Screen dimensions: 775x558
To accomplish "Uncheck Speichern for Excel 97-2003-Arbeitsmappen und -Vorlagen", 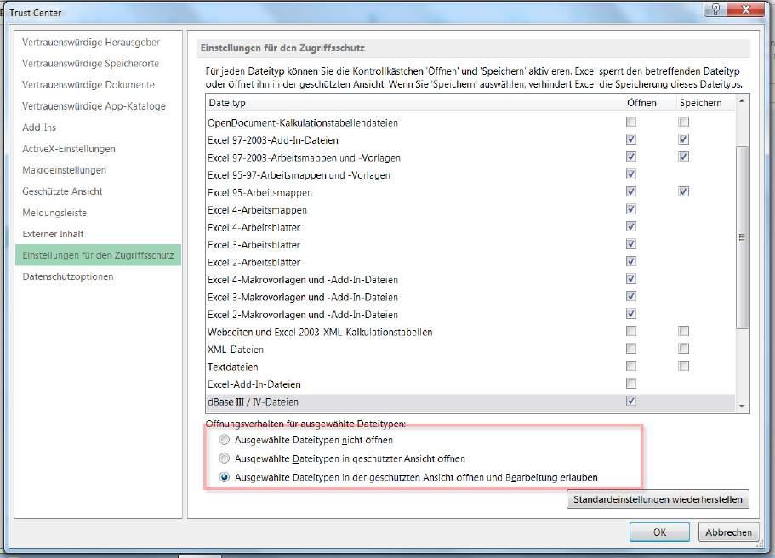I will click(684, 157).
